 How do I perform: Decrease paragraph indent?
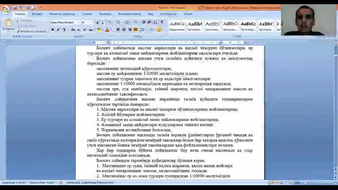point(144,22)
